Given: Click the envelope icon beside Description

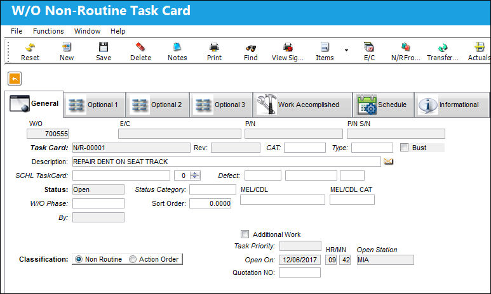Looking at the screenshot, I should tap(388, 162).
